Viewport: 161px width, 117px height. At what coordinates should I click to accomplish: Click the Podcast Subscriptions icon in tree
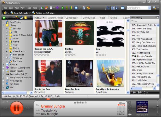7,68
